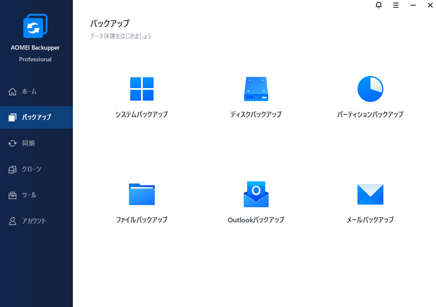Viewport: 436px width, 307px height.
Task: Open the アカウント sidebar label
Action: pyautogui.click(x=34, y=221)
